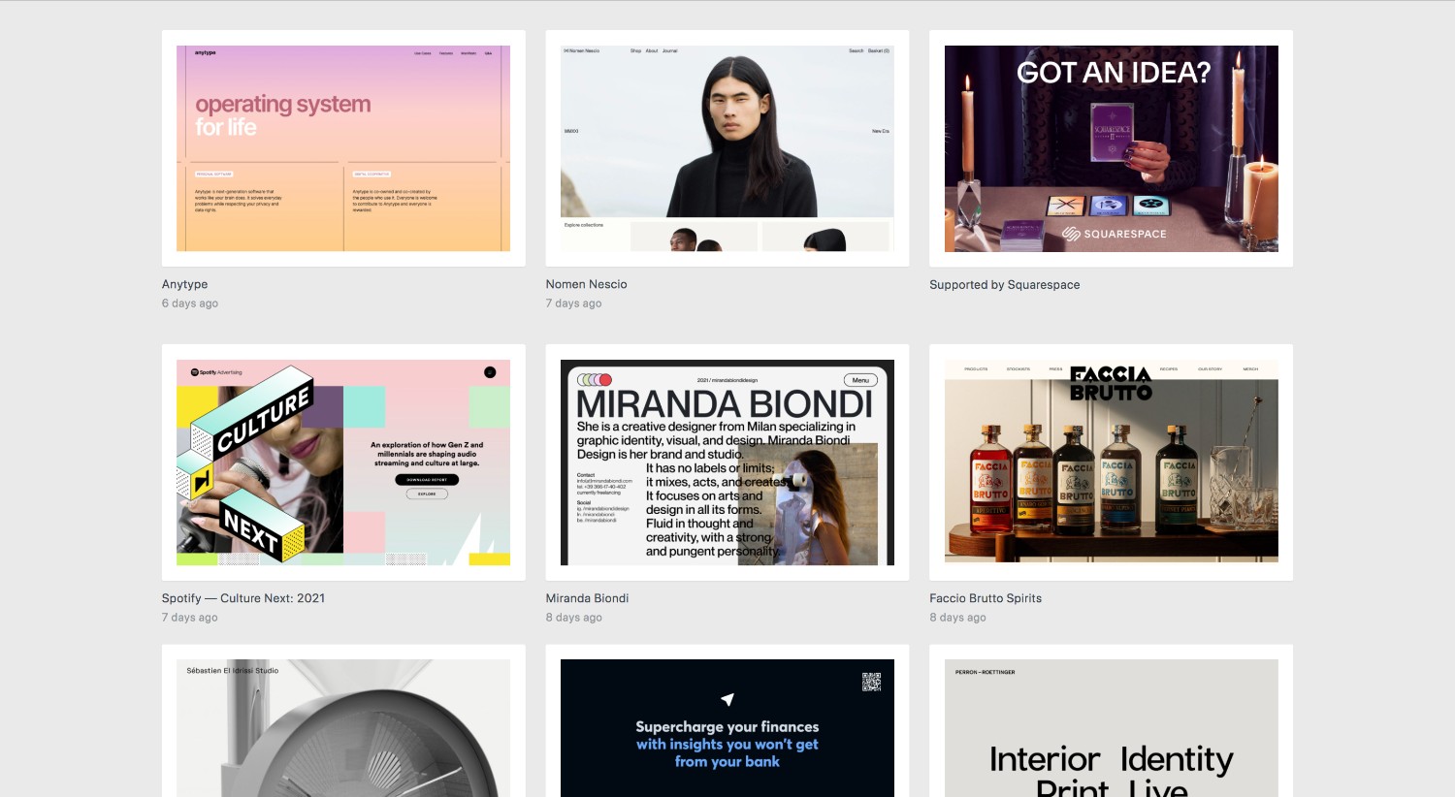The image size is (1455, 797).
Task: Click the paper plane icon in finances preview
Action: point(727,699)
